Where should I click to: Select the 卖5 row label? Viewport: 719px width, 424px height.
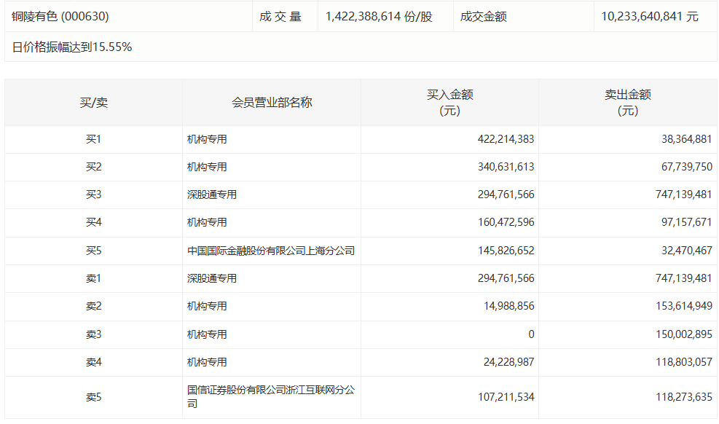click(x=93, y=397)
